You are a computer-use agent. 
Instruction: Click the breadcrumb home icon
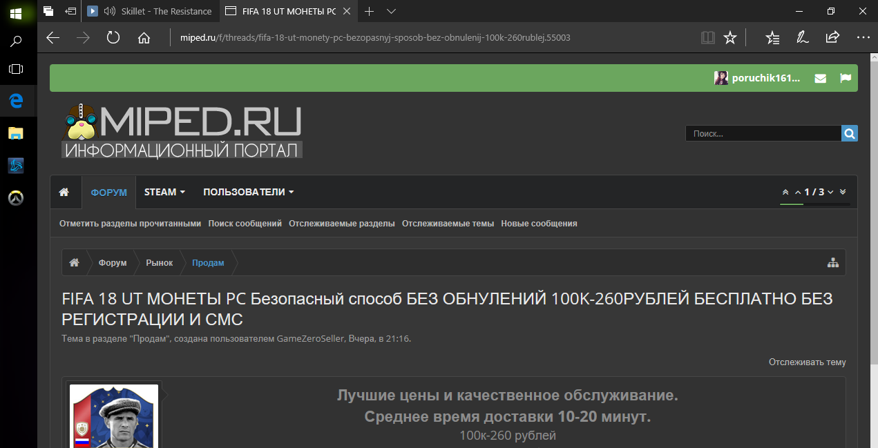[74, 262]
